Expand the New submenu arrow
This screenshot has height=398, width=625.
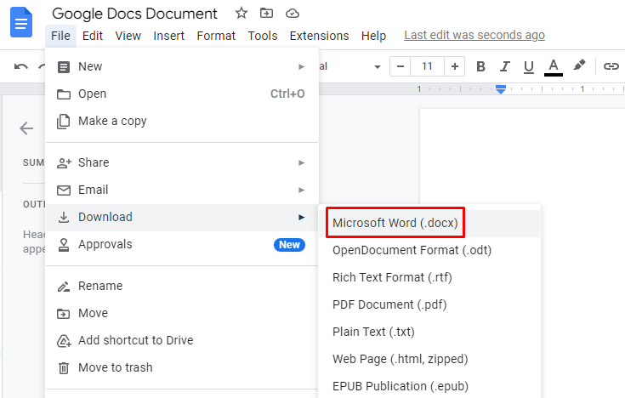click(301, 66)
